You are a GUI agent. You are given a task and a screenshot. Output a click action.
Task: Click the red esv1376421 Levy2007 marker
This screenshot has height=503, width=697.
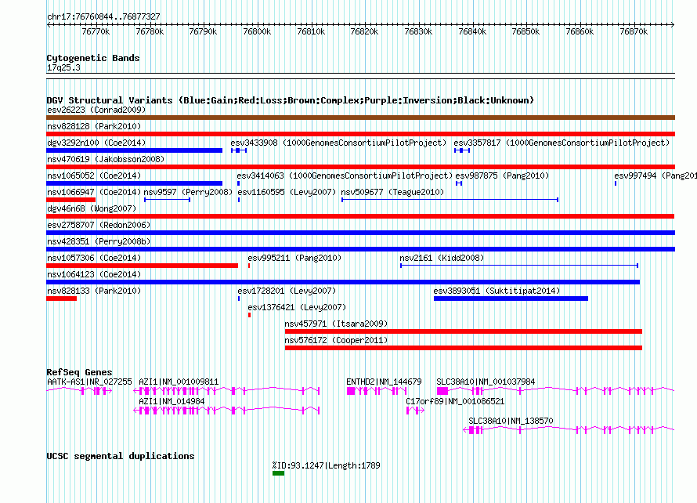[249, 315]
